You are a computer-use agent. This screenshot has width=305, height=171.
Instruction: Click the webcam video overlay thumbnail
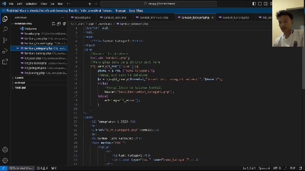[x=288, y=23]
